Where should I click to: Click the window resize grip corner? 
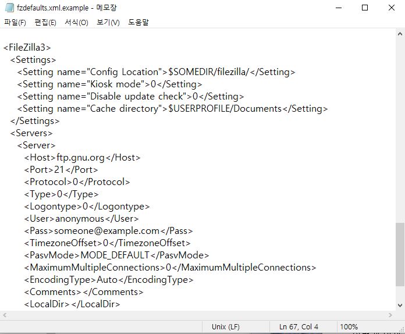[402, 329]
